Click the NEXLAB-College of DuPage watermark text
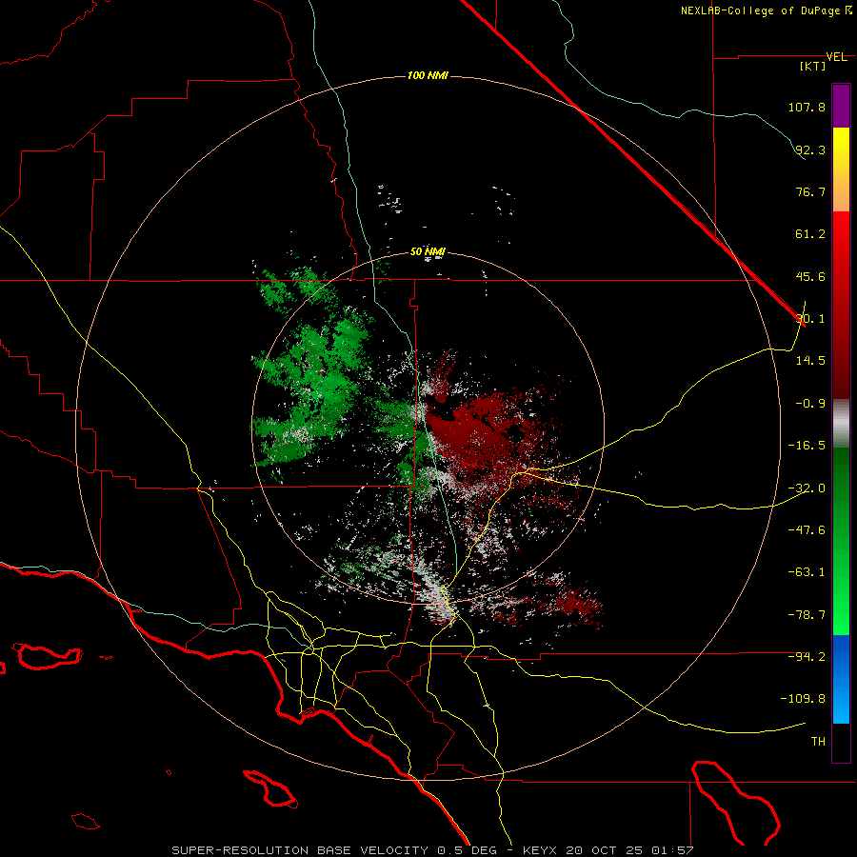Viewport: 857px width, 857px height. coord(766,10)
